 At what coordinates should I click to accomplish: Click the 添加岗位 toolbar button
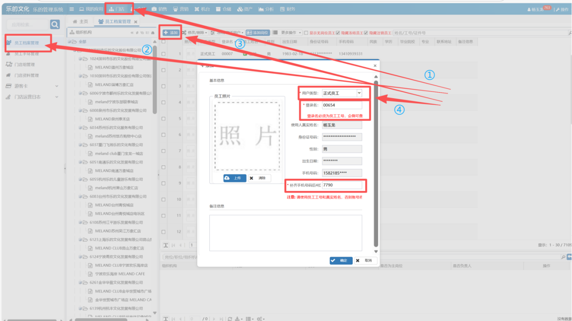click(258, 33)
